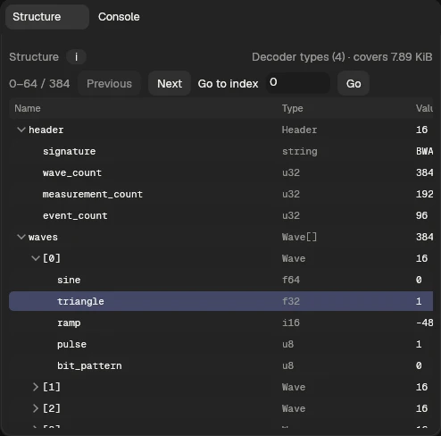
Task: Click the info icon beside Structure
Action: point(76,56)
